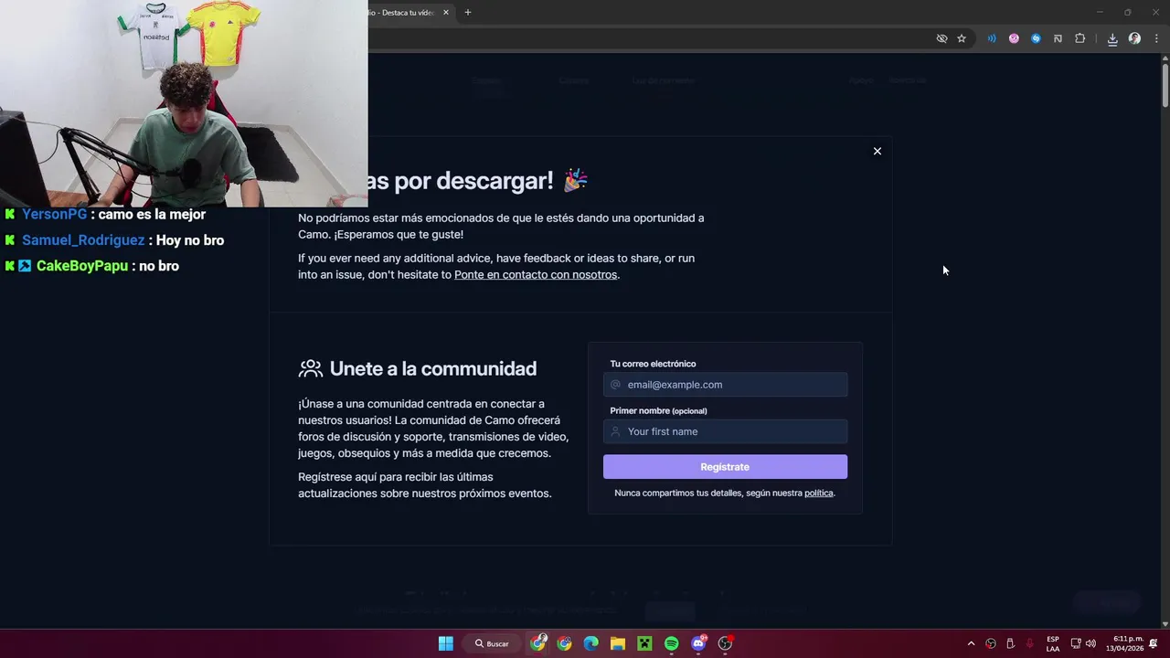This screenshot has height=658, width=1170.
Task: Click the page vertical scrollbar thumb
Action: tap(1165, 85)
